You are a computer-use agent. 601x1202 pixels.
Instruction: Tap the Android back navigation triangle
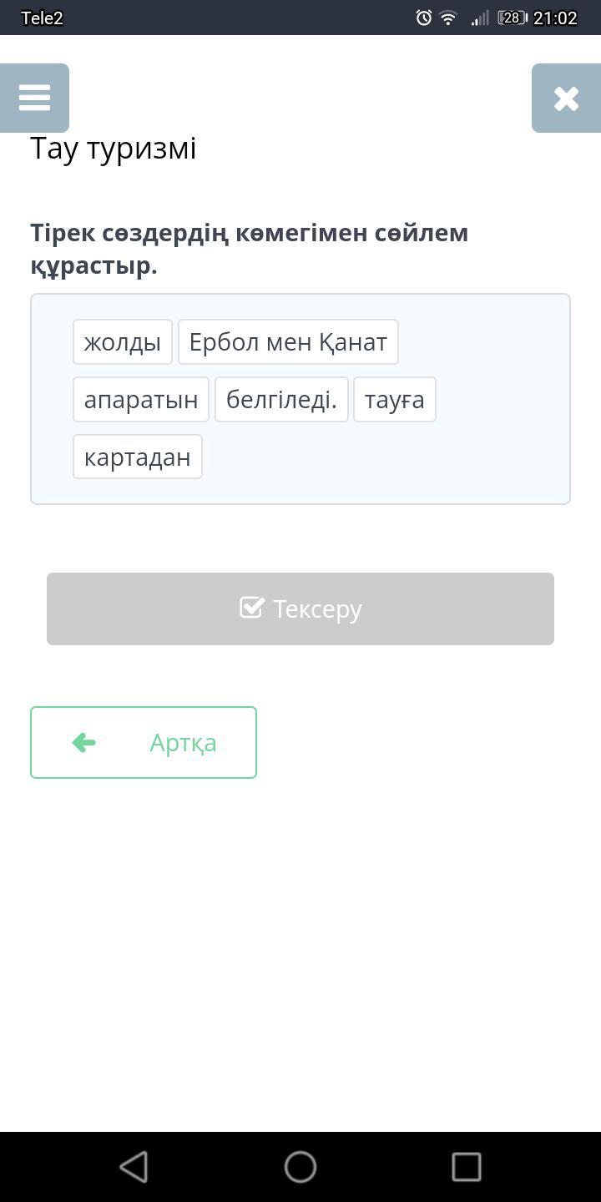click(x=134, y=1166)
